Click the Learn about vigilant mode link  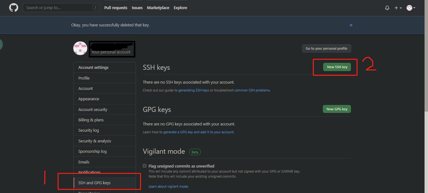coord(168,187)
